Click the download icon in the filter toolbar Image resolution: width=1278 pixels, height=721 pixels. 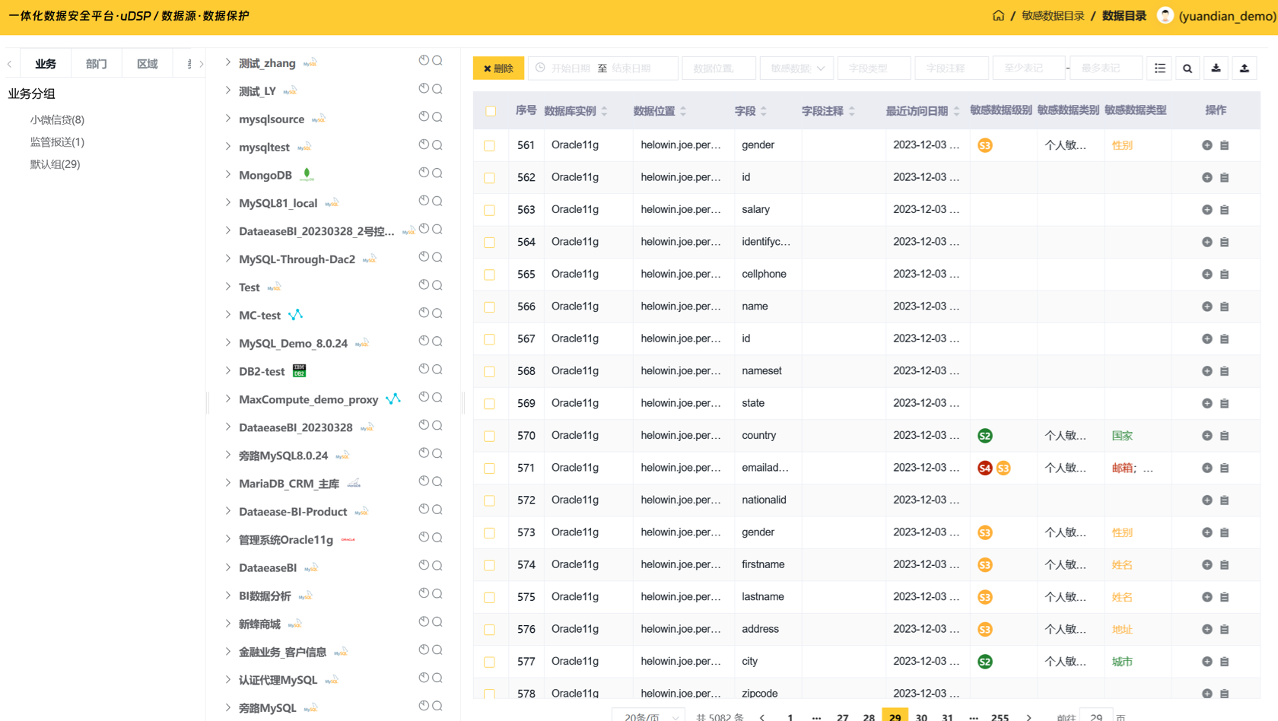click(1216, 68)
